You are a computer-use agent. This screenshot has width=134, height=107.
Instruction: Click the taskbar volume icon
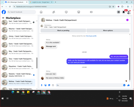pos(120,96)
